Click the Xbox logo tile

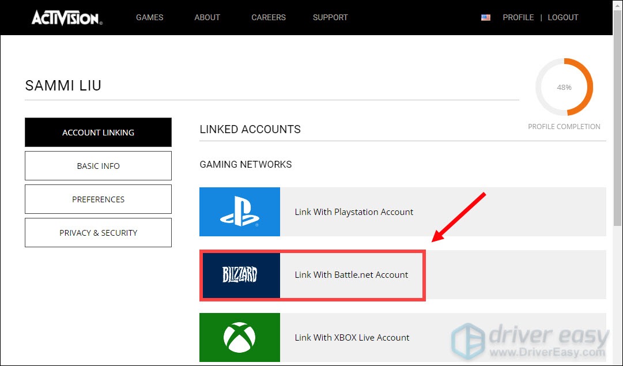click(x=240, y=337)
